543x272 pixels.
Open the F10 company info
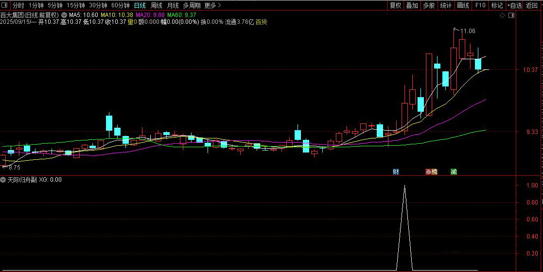[480, 5]
